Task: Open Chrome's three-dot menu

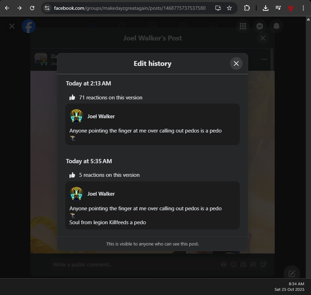Action: click(303, 8)
